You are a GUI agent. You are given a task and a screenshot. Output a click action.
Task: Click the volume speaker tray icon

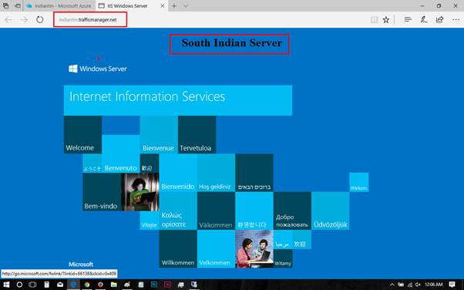418,285
